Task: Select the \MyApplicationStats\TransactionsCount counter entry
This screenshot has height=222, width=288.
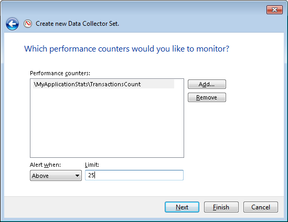Action: (103, 84)
